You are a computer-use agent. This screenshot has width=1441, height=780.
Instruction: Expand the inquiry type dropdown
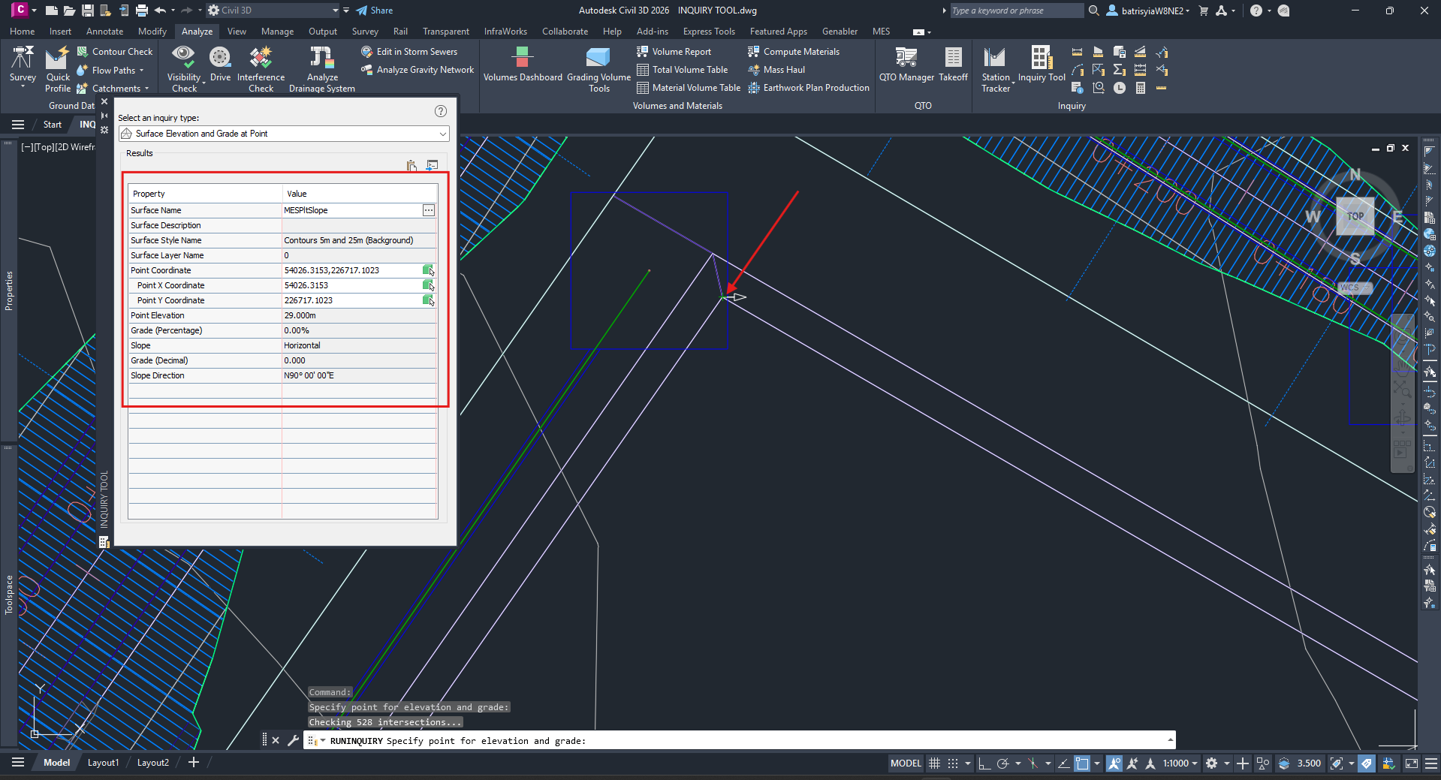coord(443,134)
